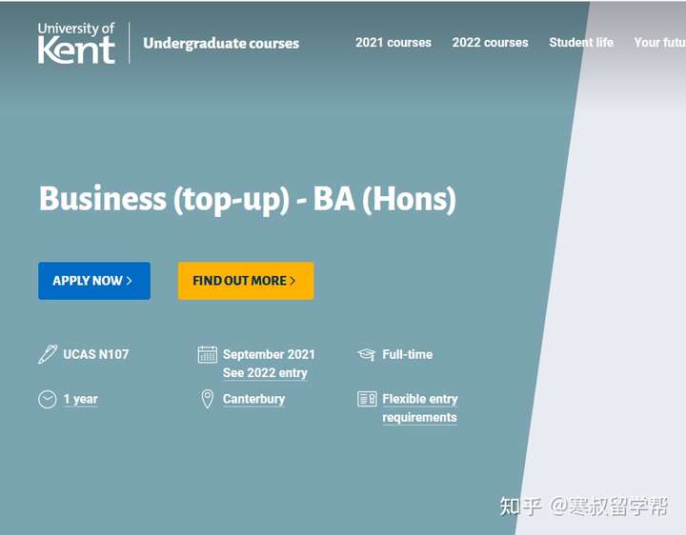Click the 1 year duration link
This screenshot has width=686, height=535.
tap(80, 399)
